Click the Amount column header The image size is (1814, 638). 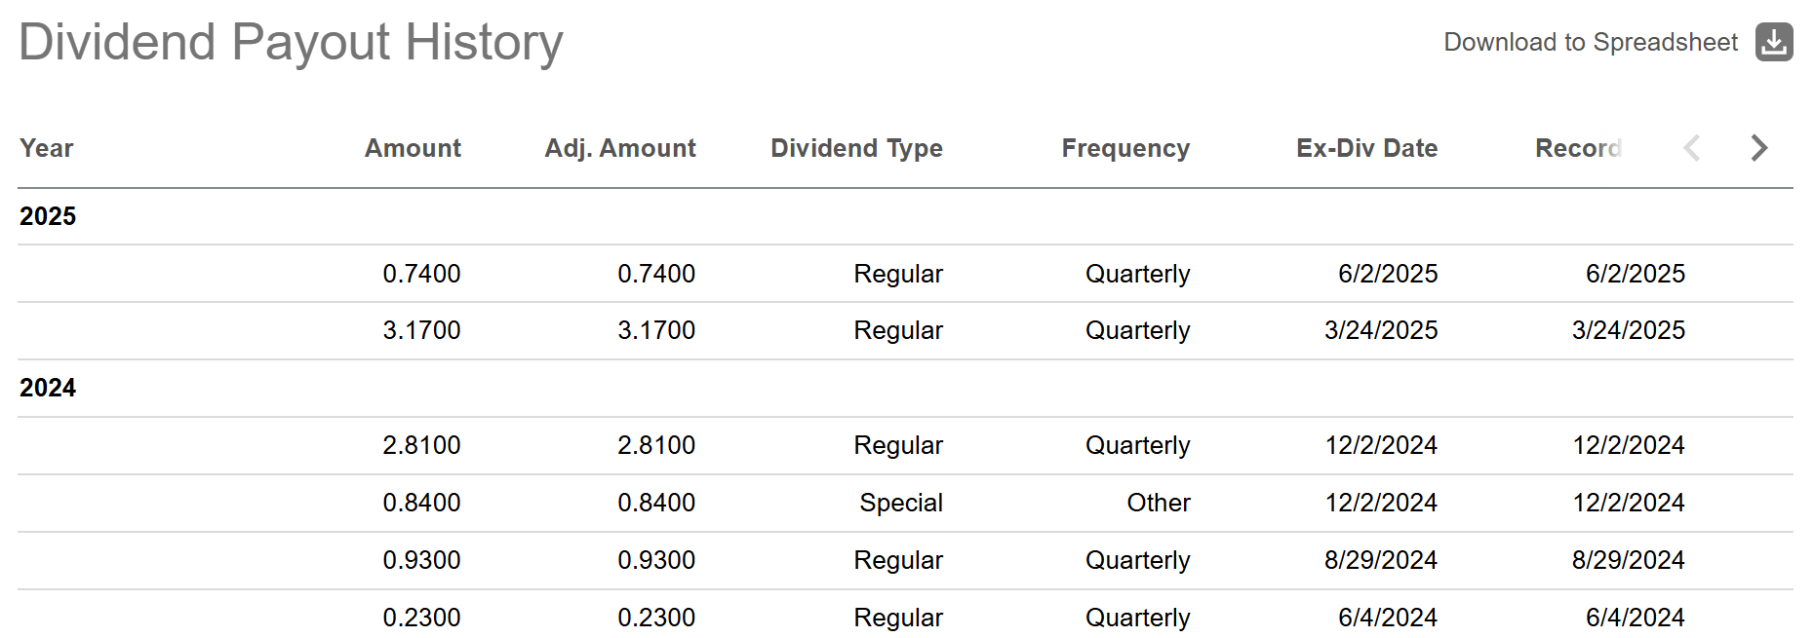(413, 148)
